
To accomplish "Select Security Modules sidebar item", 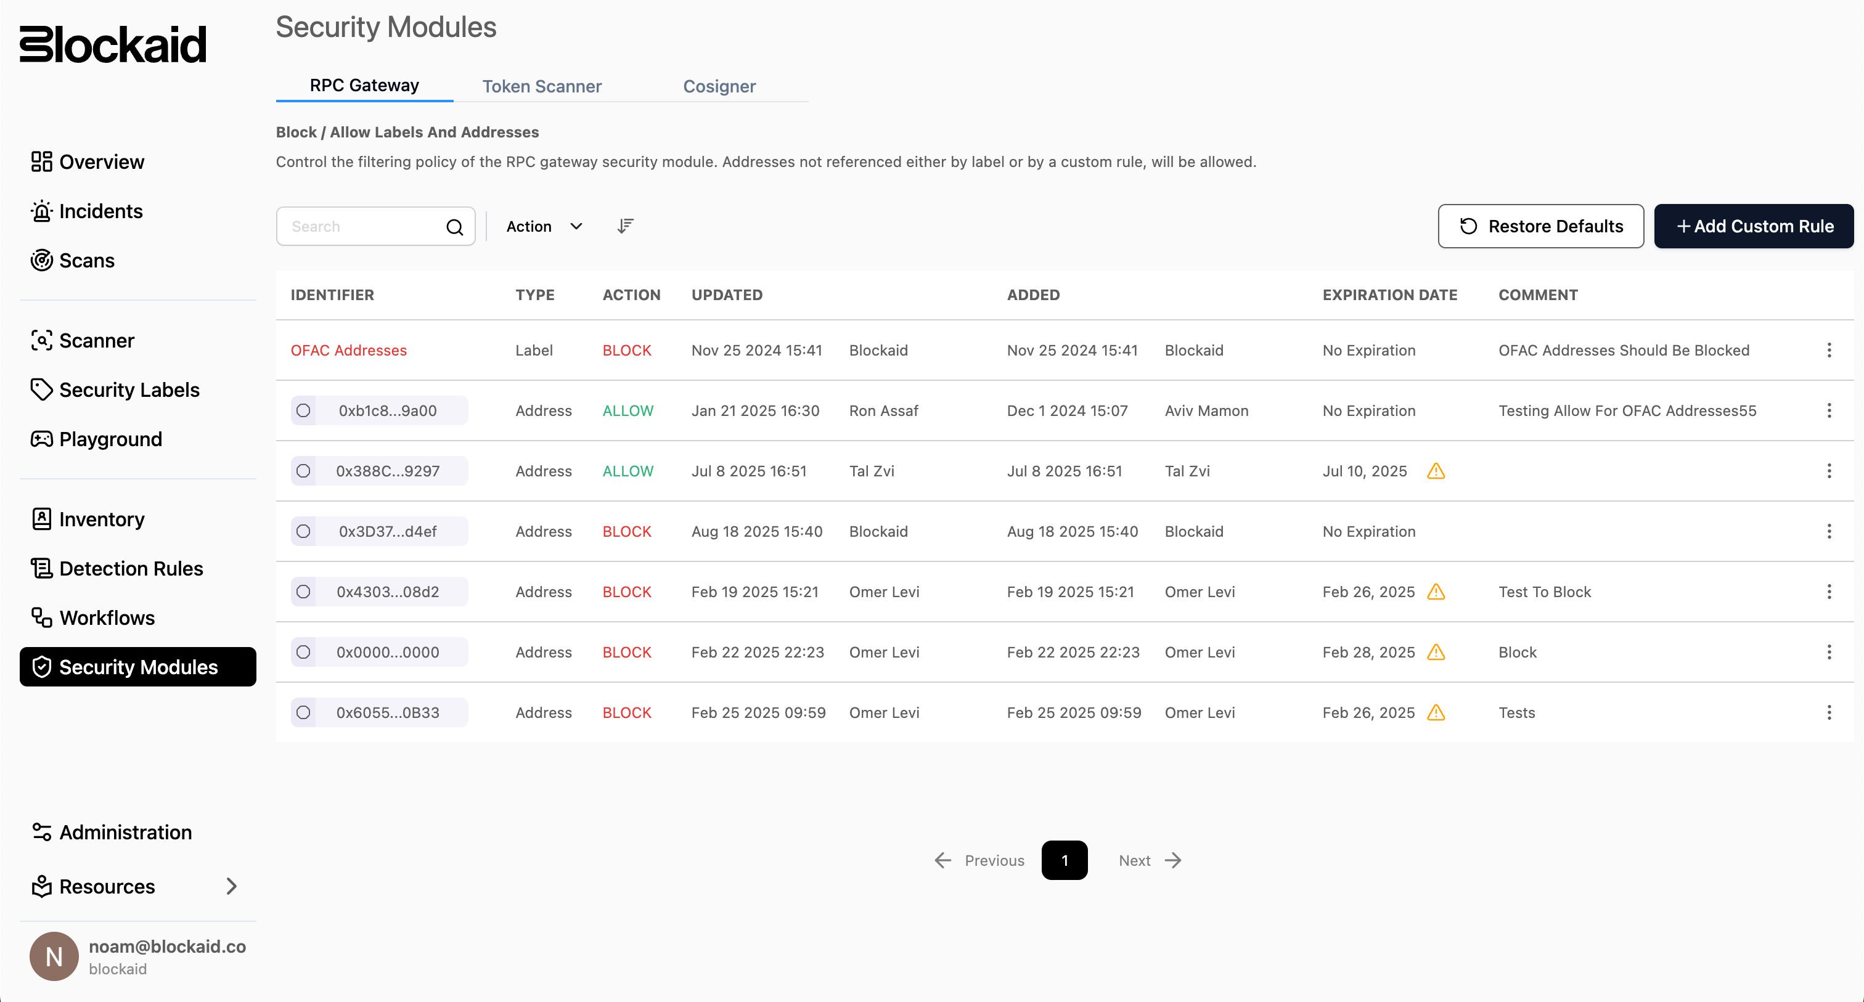I will pyautogui.click(x=137, y=666).
